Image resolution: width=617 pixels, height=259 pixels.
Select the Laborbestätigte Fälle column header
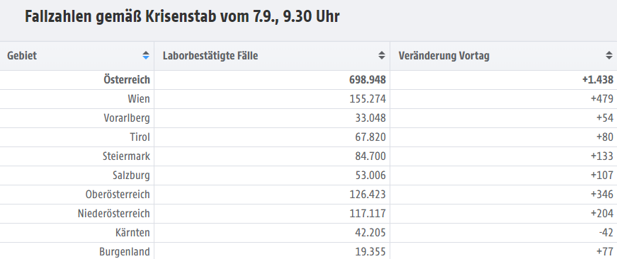[x=272, y=56]
